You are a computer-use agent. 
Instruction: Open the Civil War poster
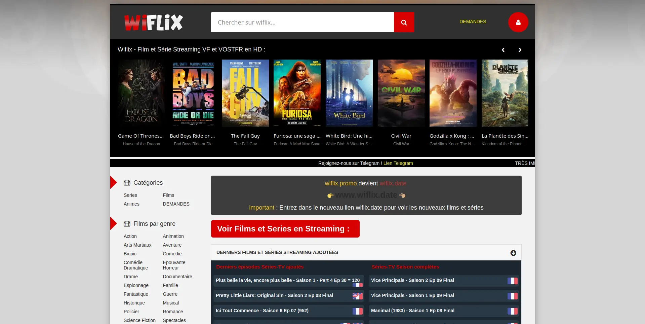pos(401,93)
